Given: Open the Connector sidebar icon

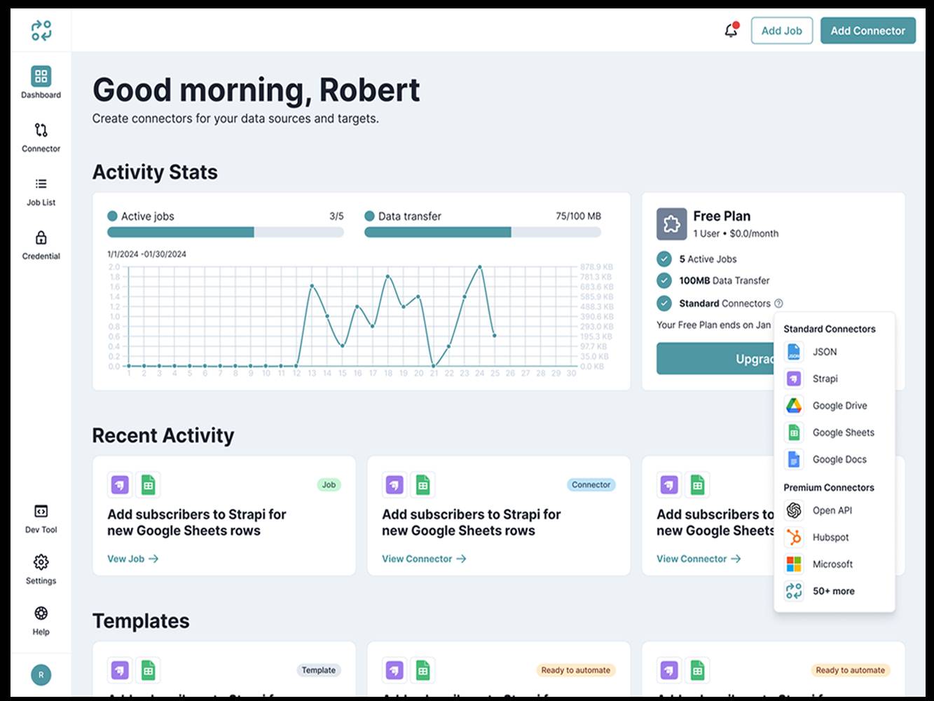Looking at the screenshot, I should pyautogui.click(x=41, y=130).
